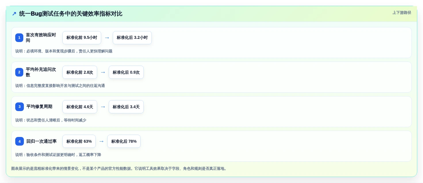Viewport: 423px width, 183px height.
Task: Click the chart title 统一Bug测试任务中的关键效率指标对比
Action: (x=71, y=14)
